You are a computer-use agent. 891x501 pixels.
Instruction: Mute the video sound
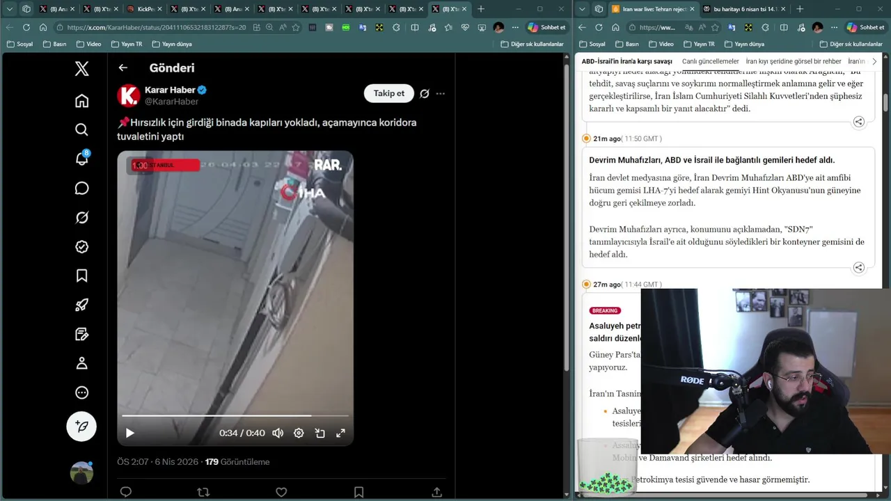coord(278,433)
